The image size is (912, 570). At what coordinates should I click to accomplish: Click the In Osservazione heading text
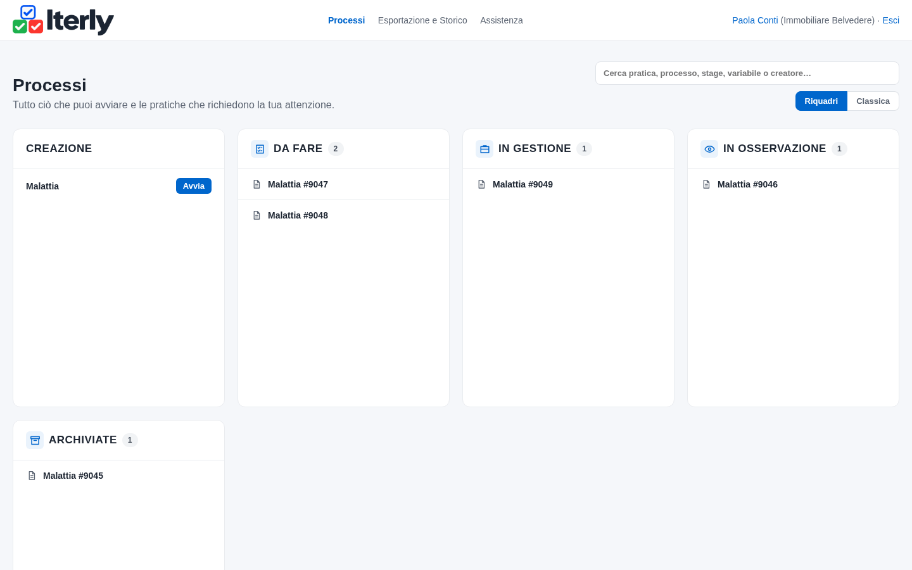pyautogui.click(x=775, y=148)
